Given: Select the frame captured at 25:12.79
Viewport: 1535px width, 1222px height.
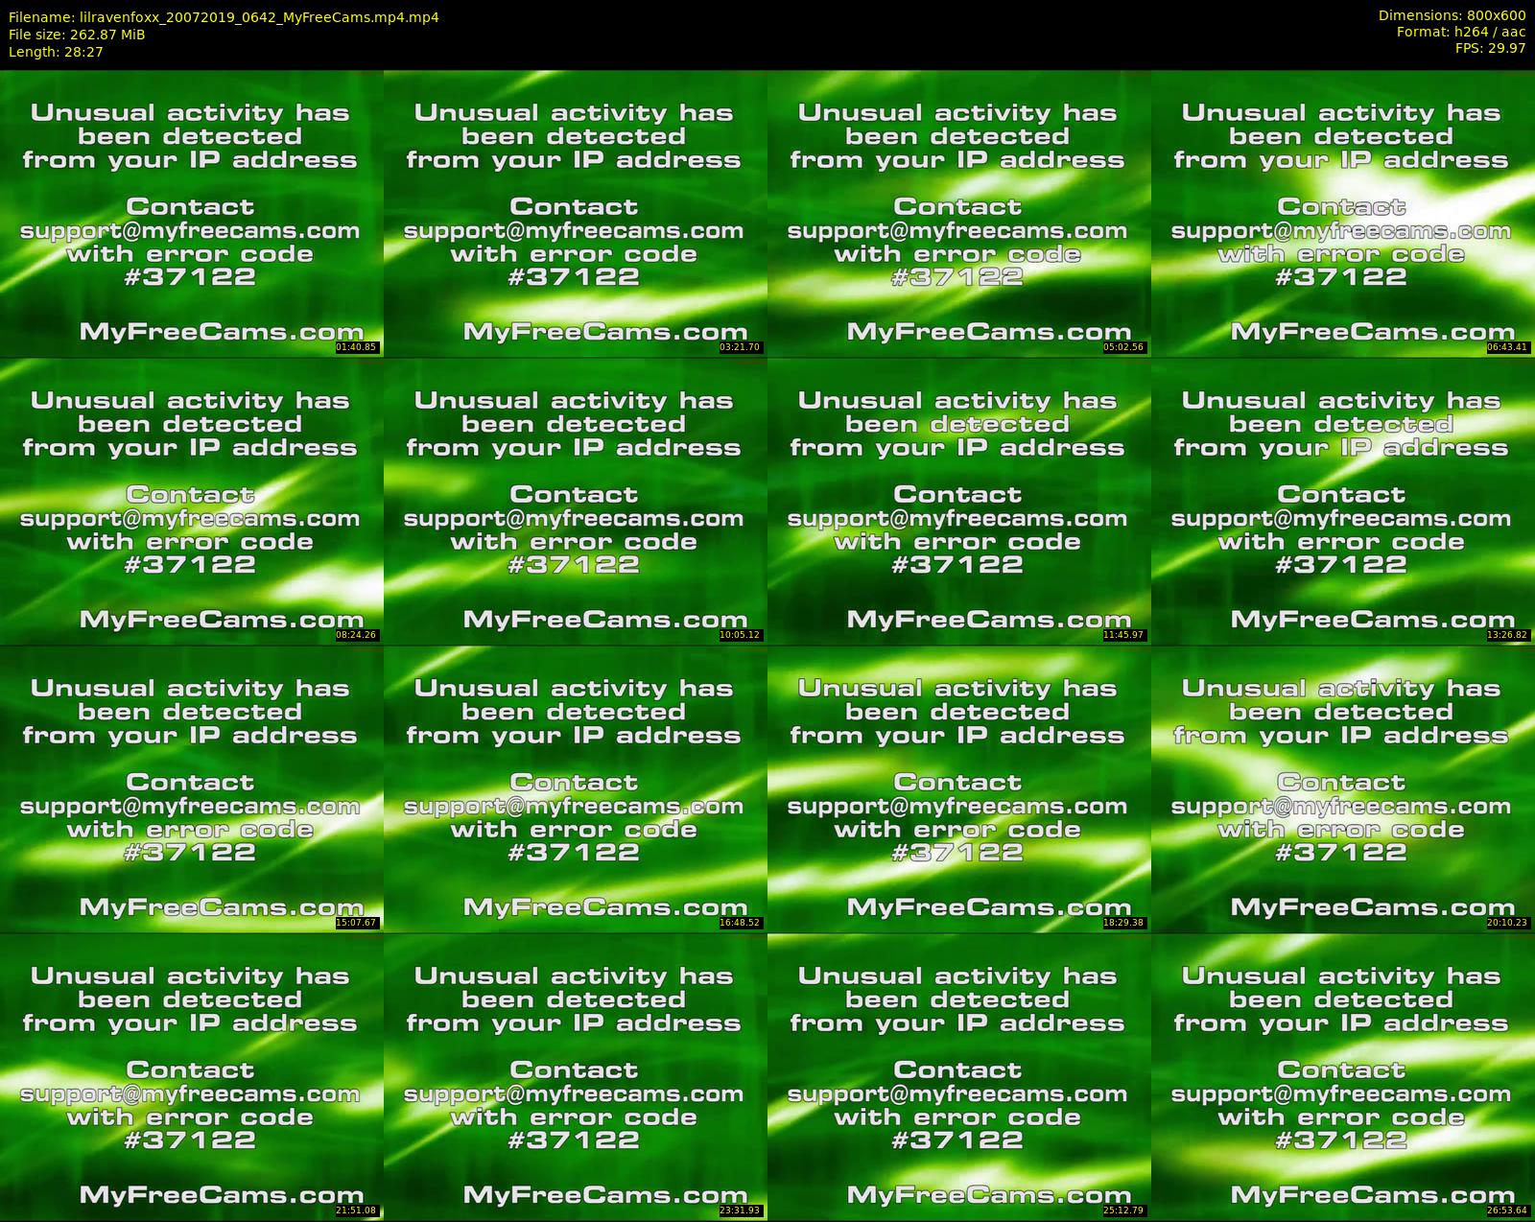Looking at the screenshot, I should pos(959,1076).
